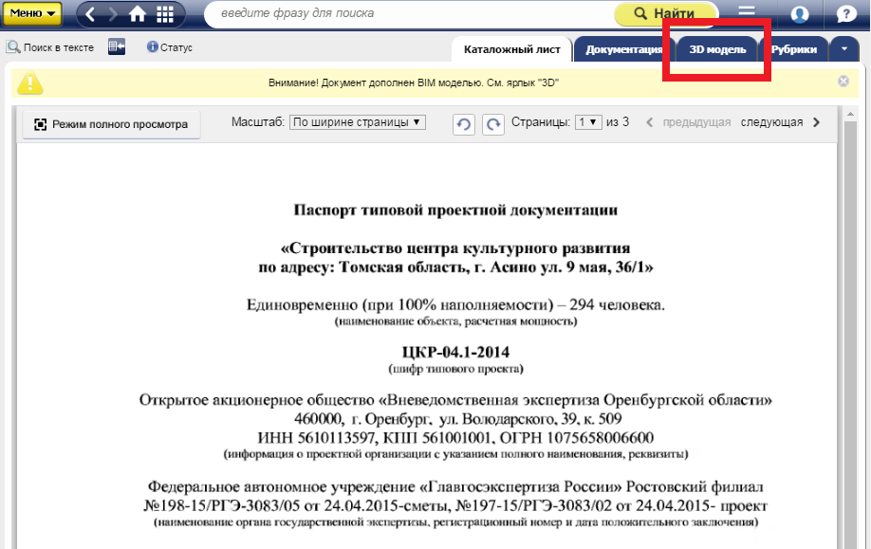Screen dimensions: 871x549
Task: Open the hamburger menu icon
Action: (x=747, y=13)
